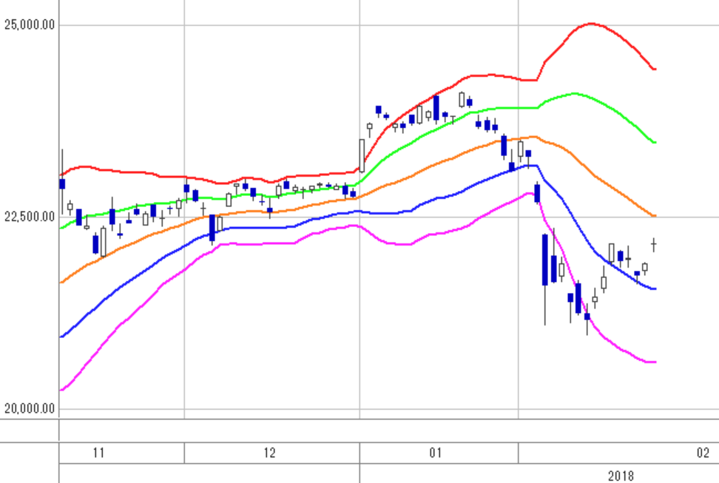Select the last doji candle at far right
This screenshot has width=719, height=483.
(654, 245)
